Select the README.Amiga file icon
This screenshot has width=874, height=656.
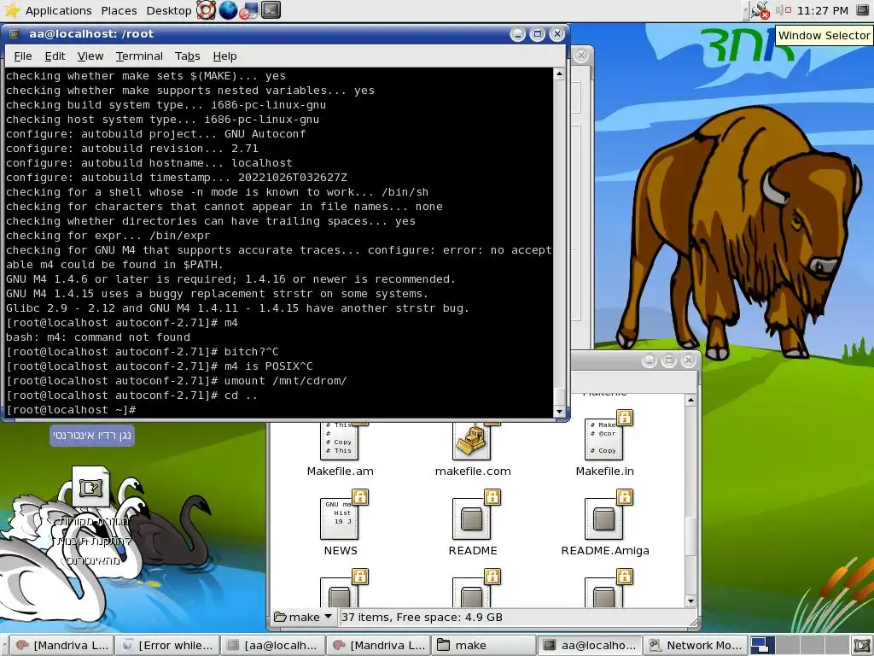[x=603, y=518]
